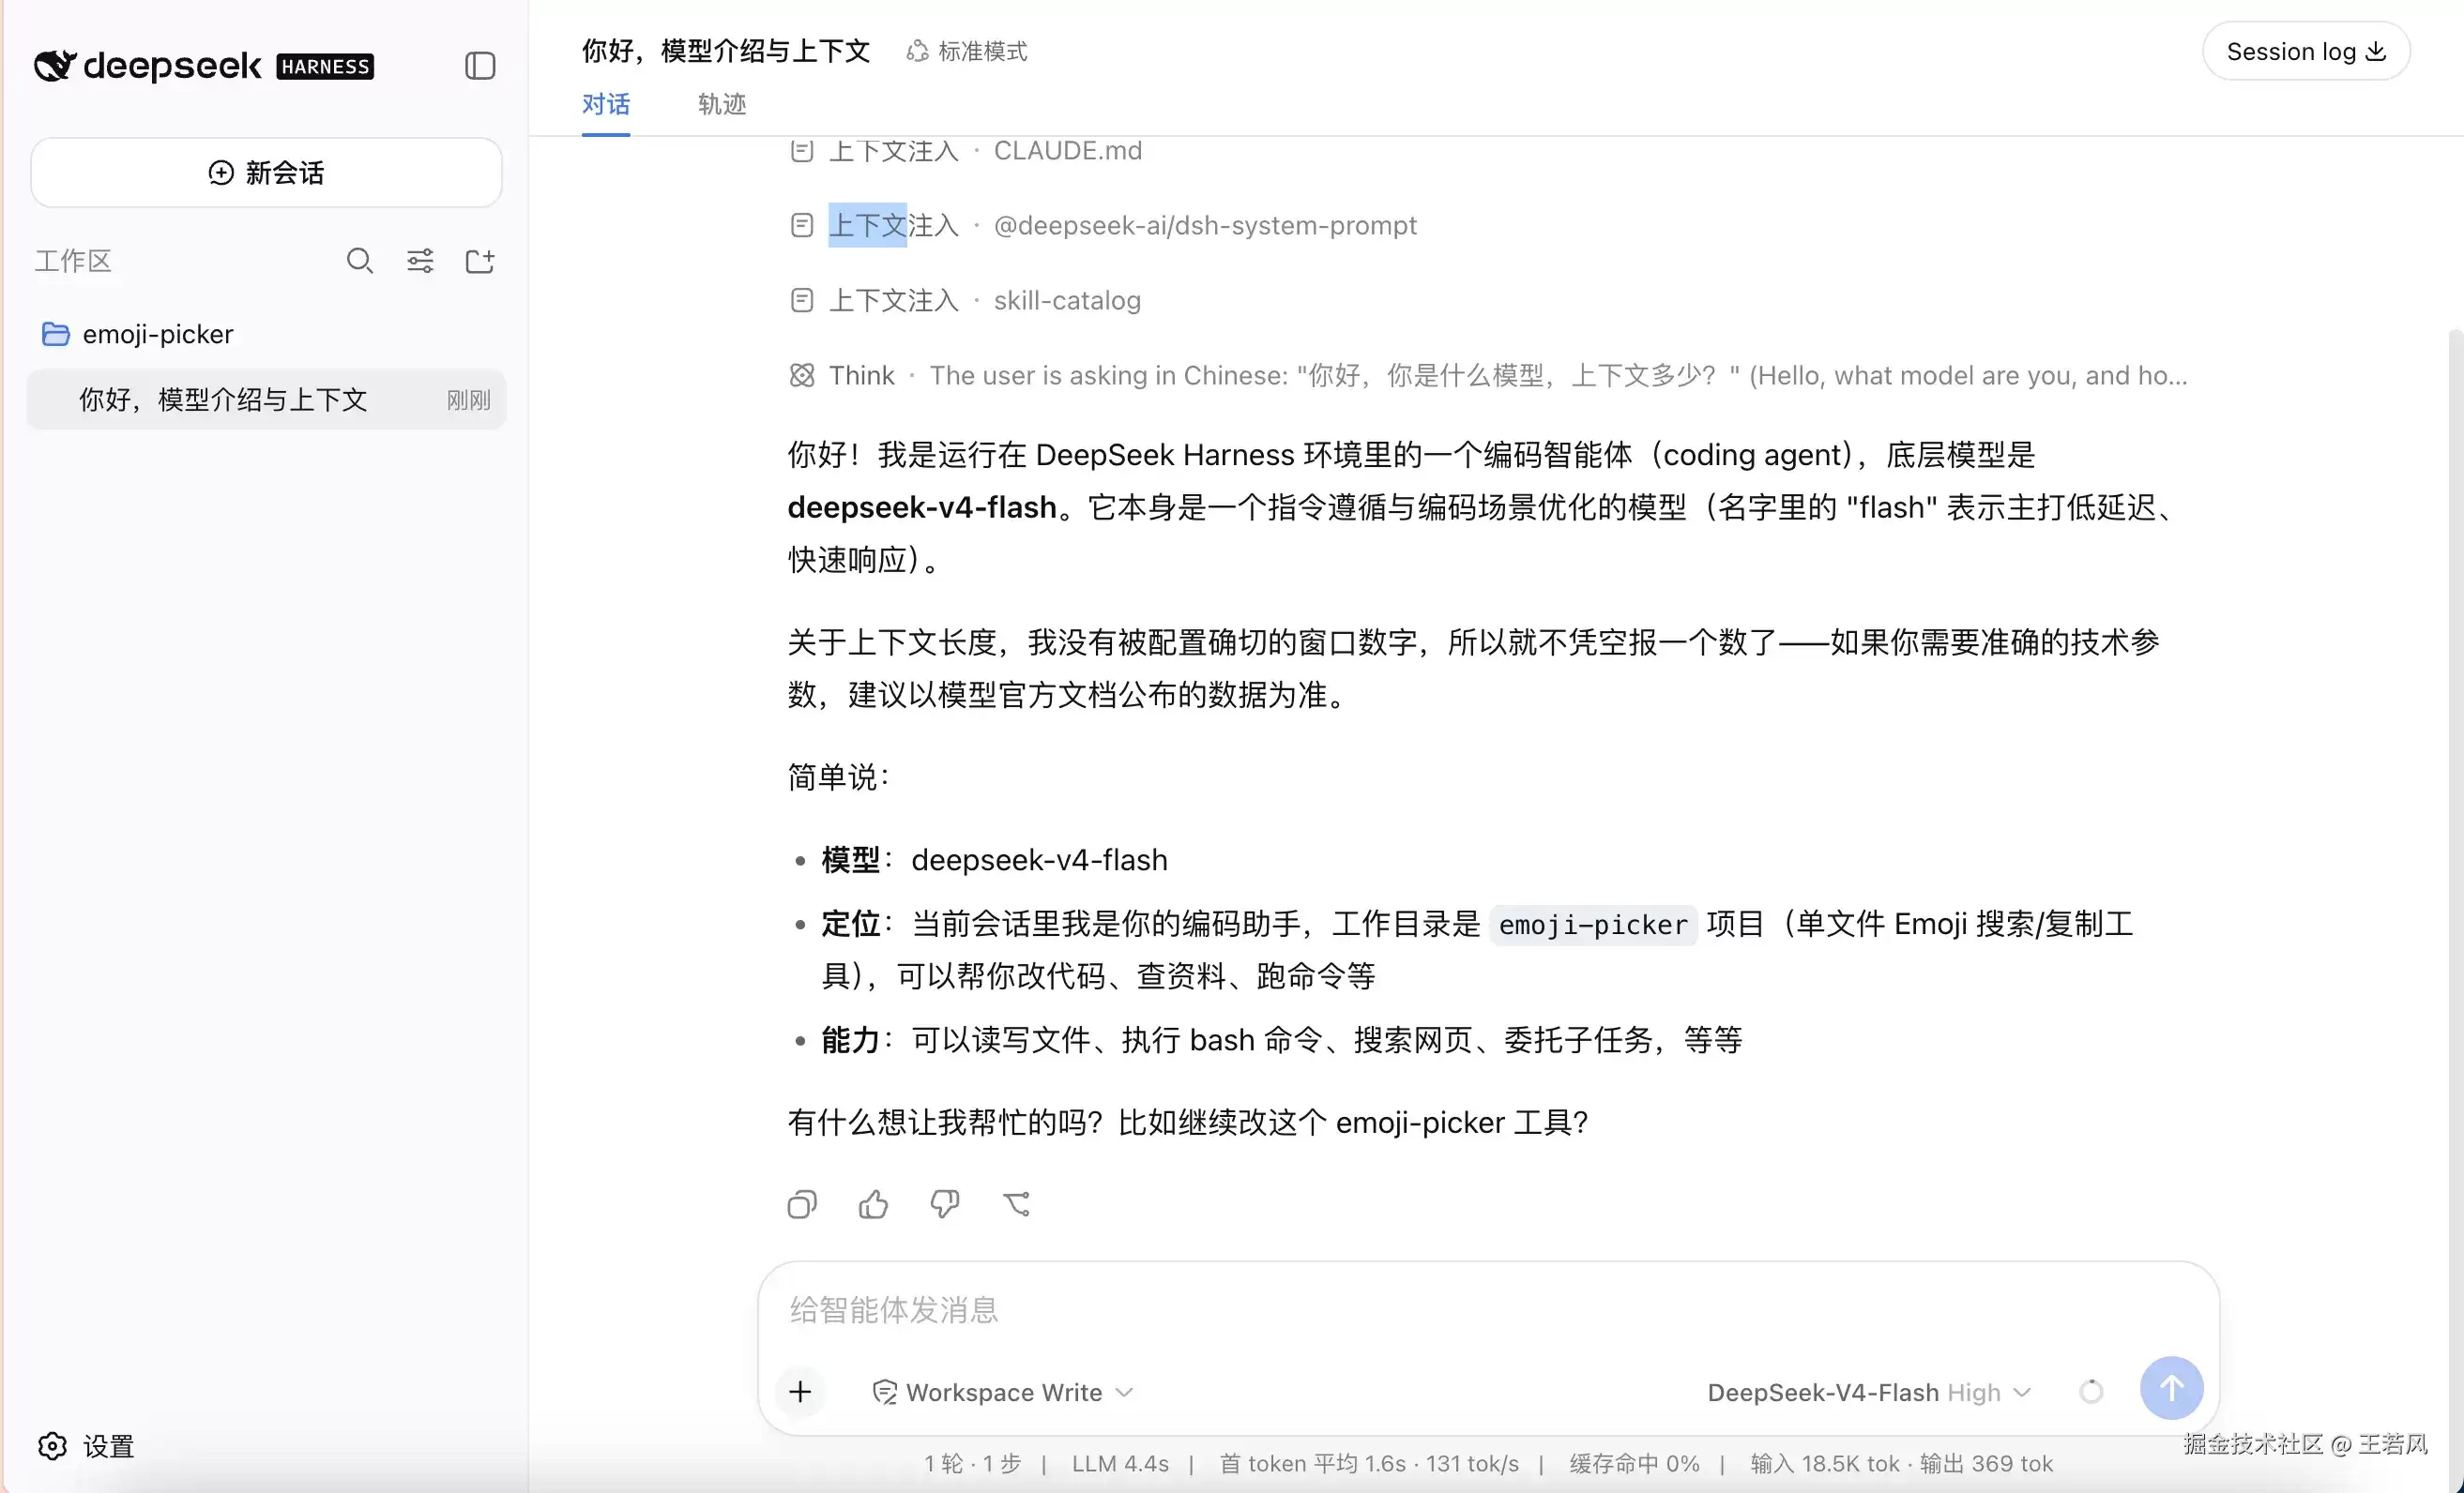Click the DeepSeek whale logo

55,65
